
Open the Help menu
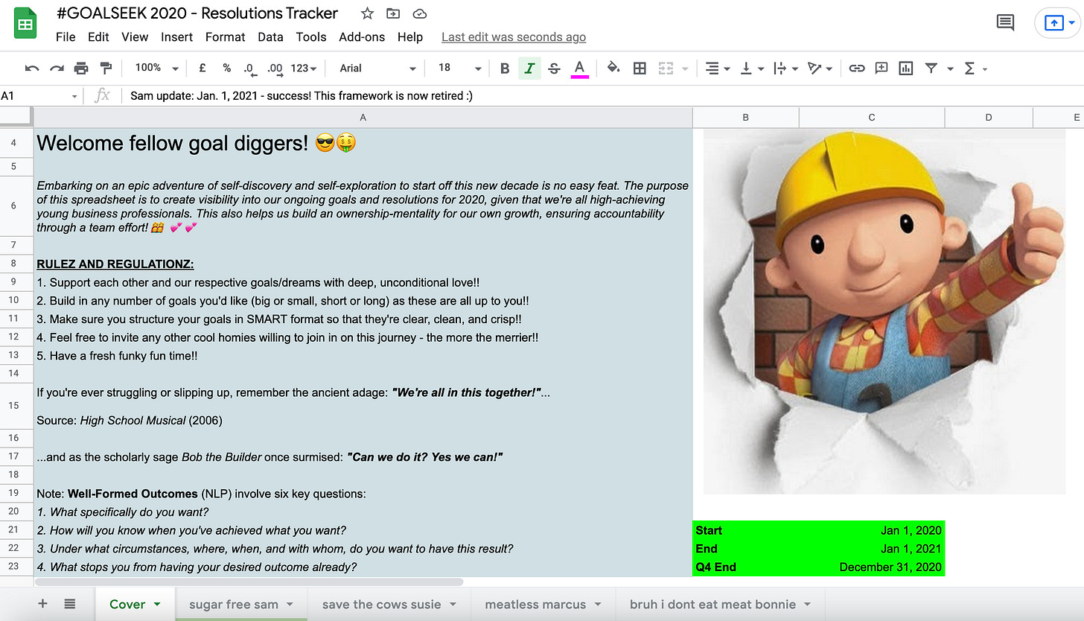[x=410, y=37]
